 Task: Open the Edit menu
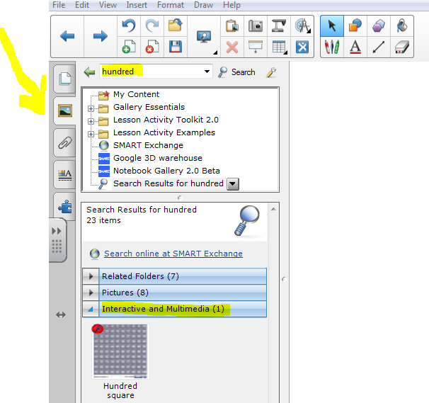pyautogui.click(x=82, y=5)
